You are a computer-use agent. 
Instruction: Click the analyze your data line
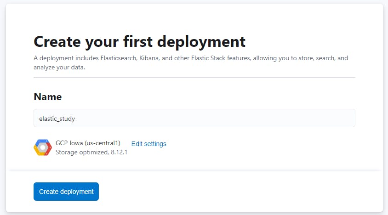(59, 67)
